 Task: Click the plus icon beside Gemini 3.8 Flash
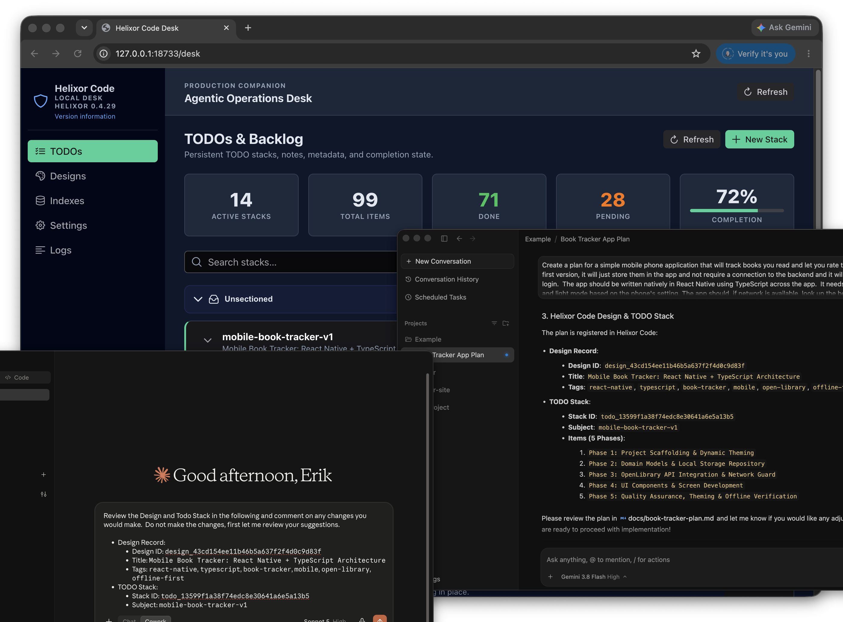coord(550,577)
